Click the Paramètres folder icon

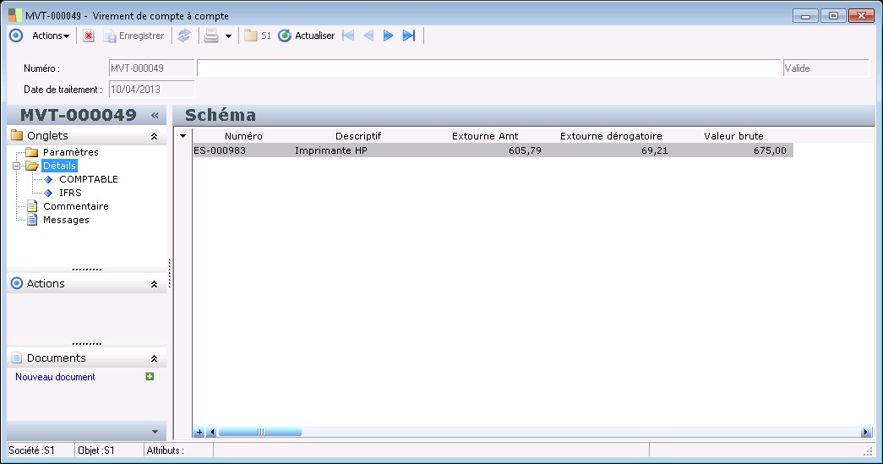click(x=32, y=152)
